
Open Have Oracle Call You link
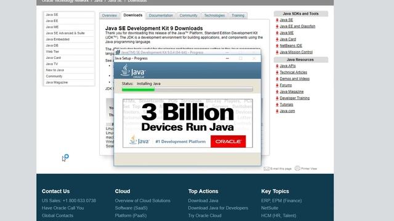[63, 208]
